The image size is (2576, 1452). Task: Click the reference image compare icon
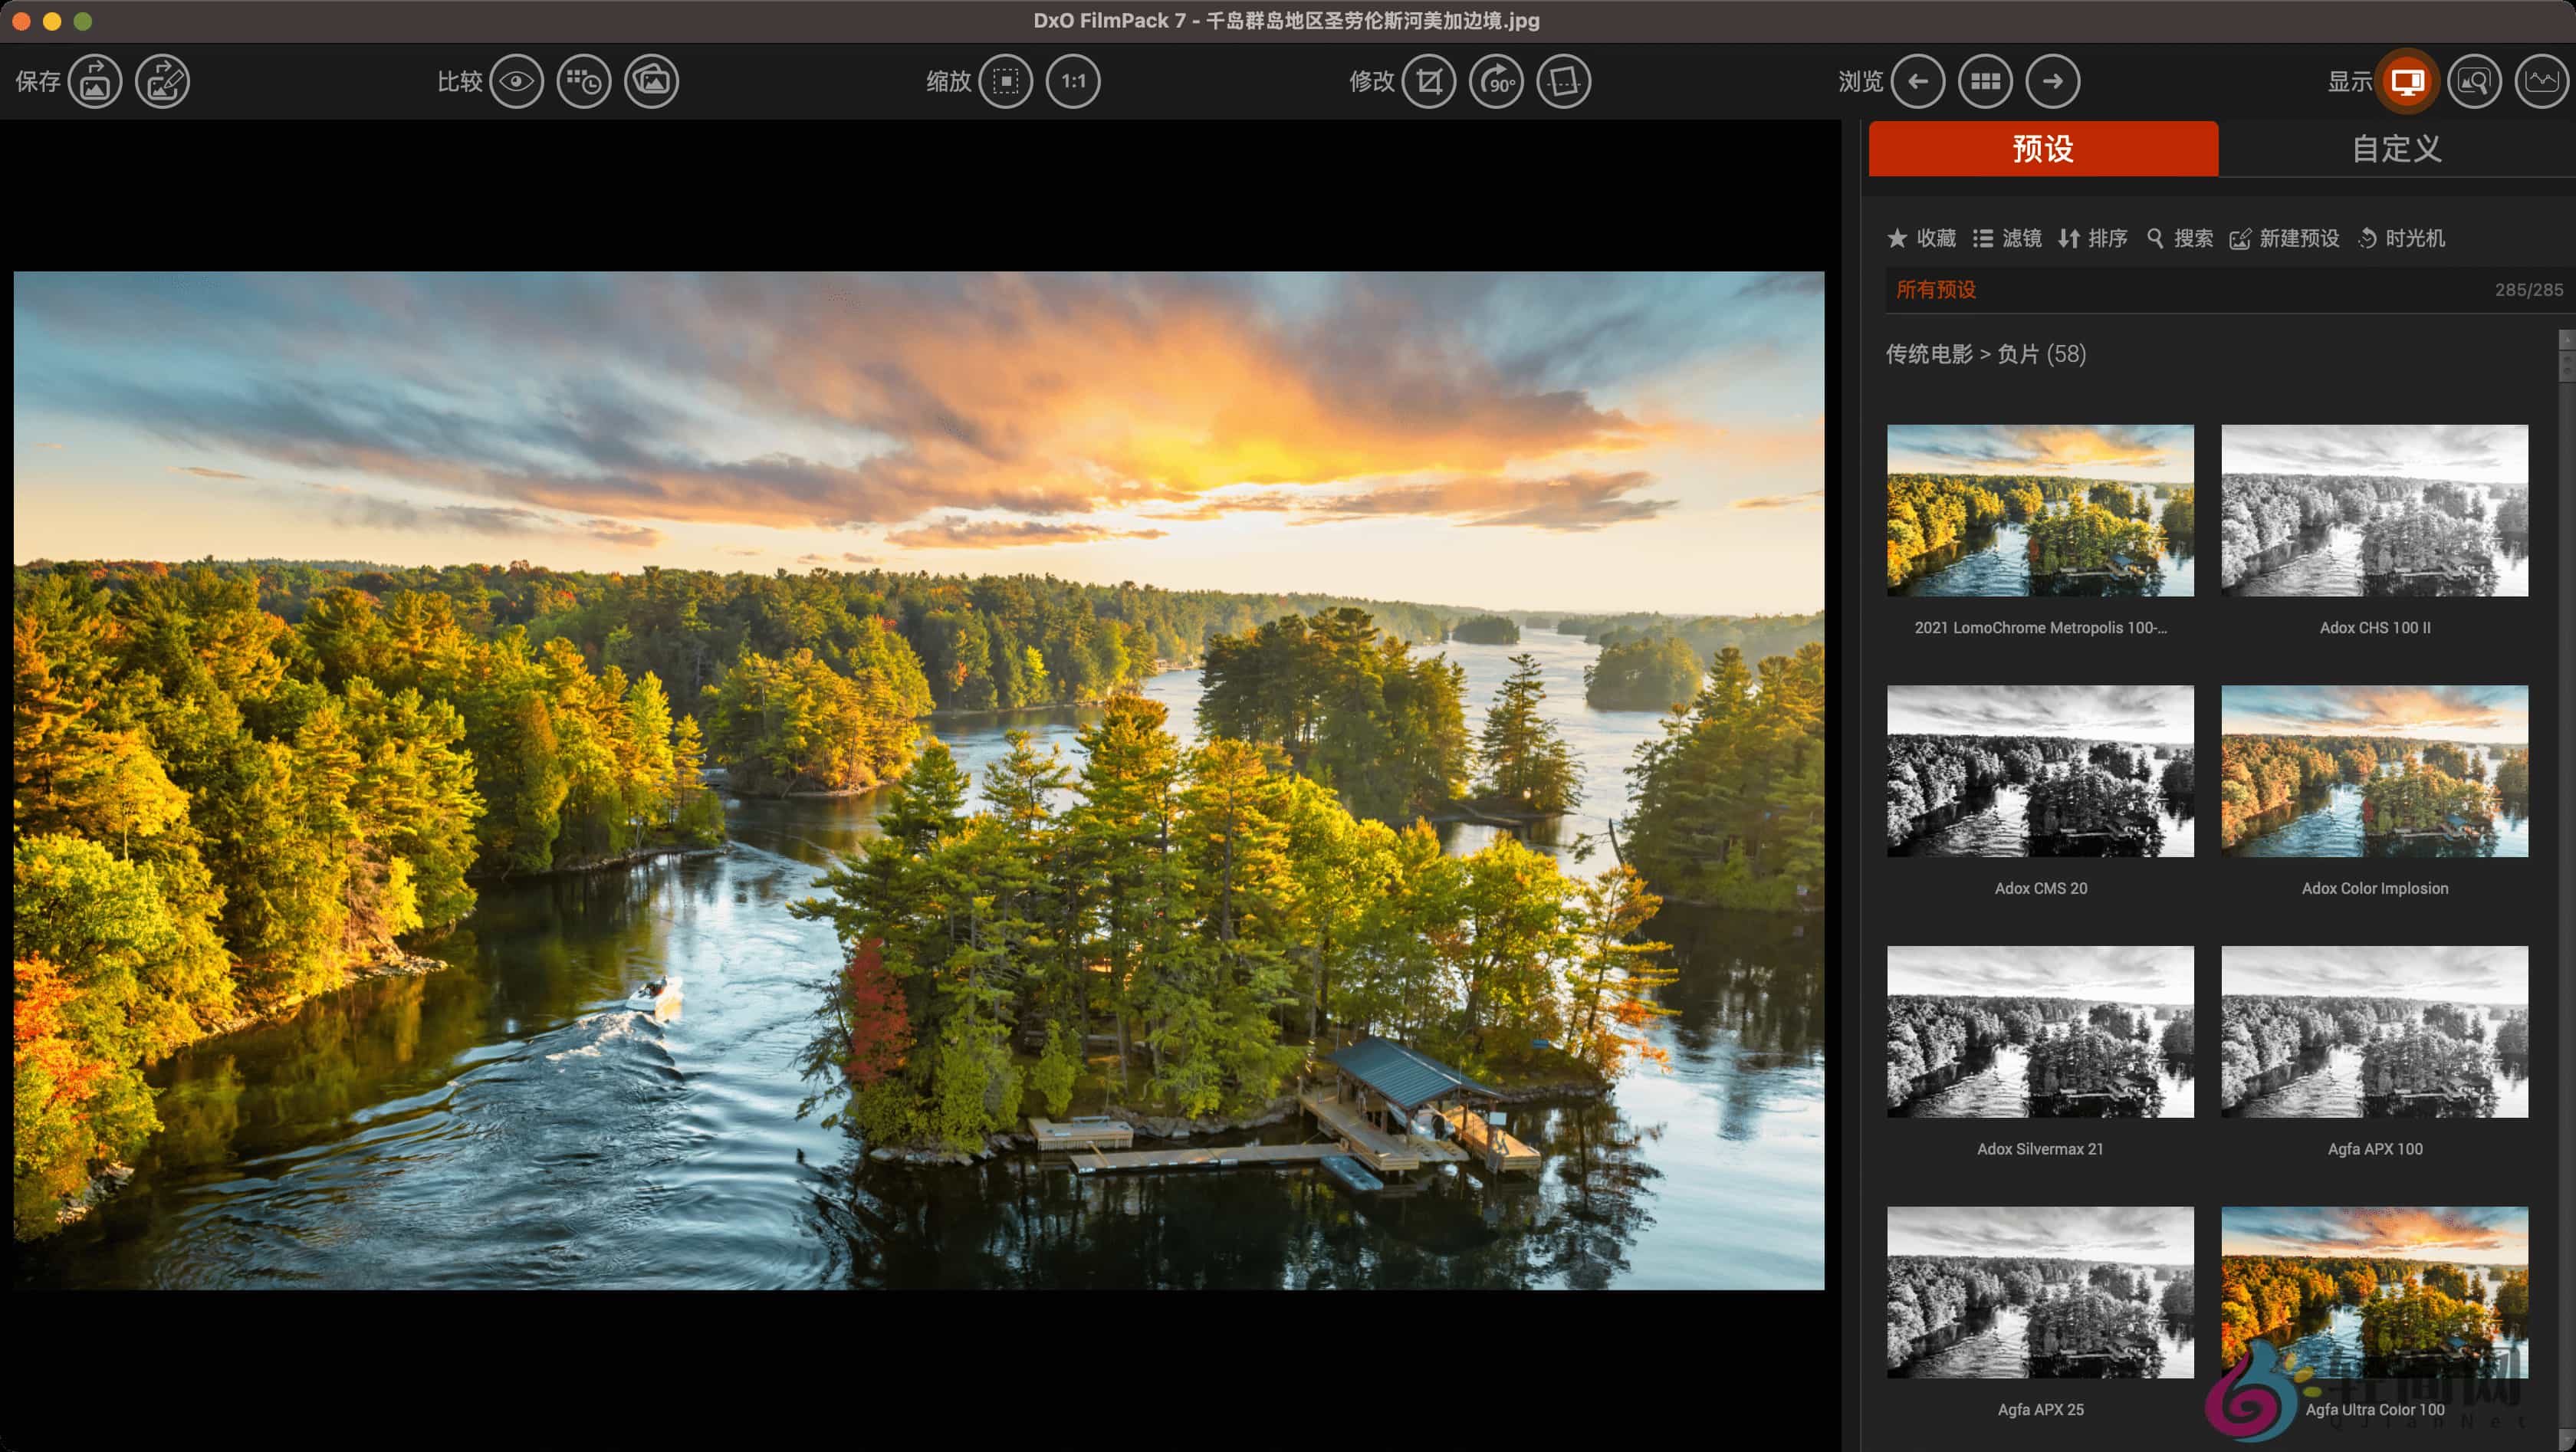(651, 81)
